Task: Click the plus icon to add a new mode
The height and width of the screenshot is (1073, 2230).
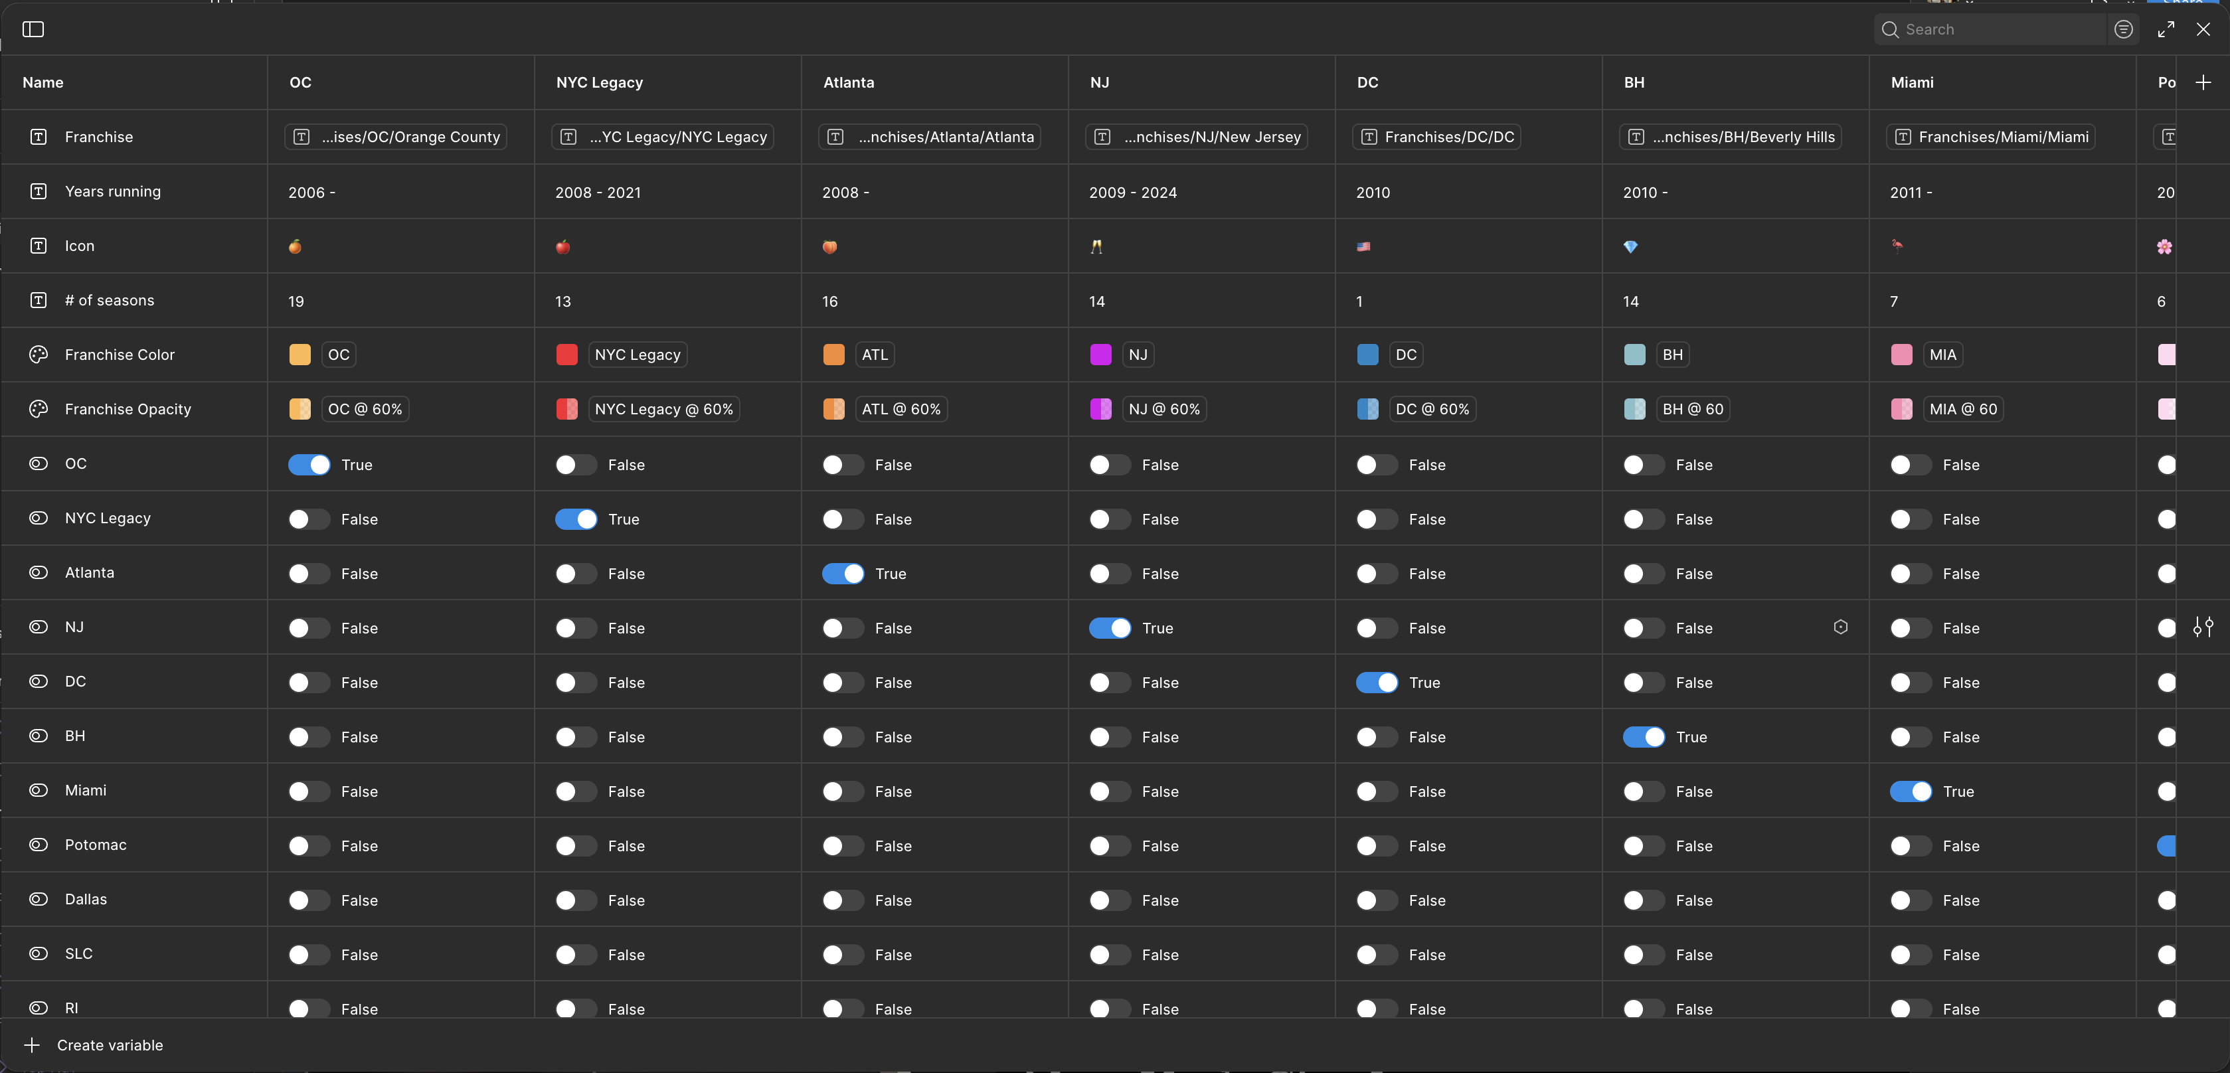Action: click(x=2204, y=82)
